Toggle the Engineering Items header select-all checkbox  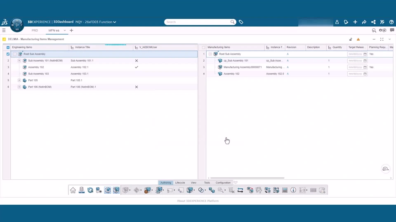coord(8,47)
